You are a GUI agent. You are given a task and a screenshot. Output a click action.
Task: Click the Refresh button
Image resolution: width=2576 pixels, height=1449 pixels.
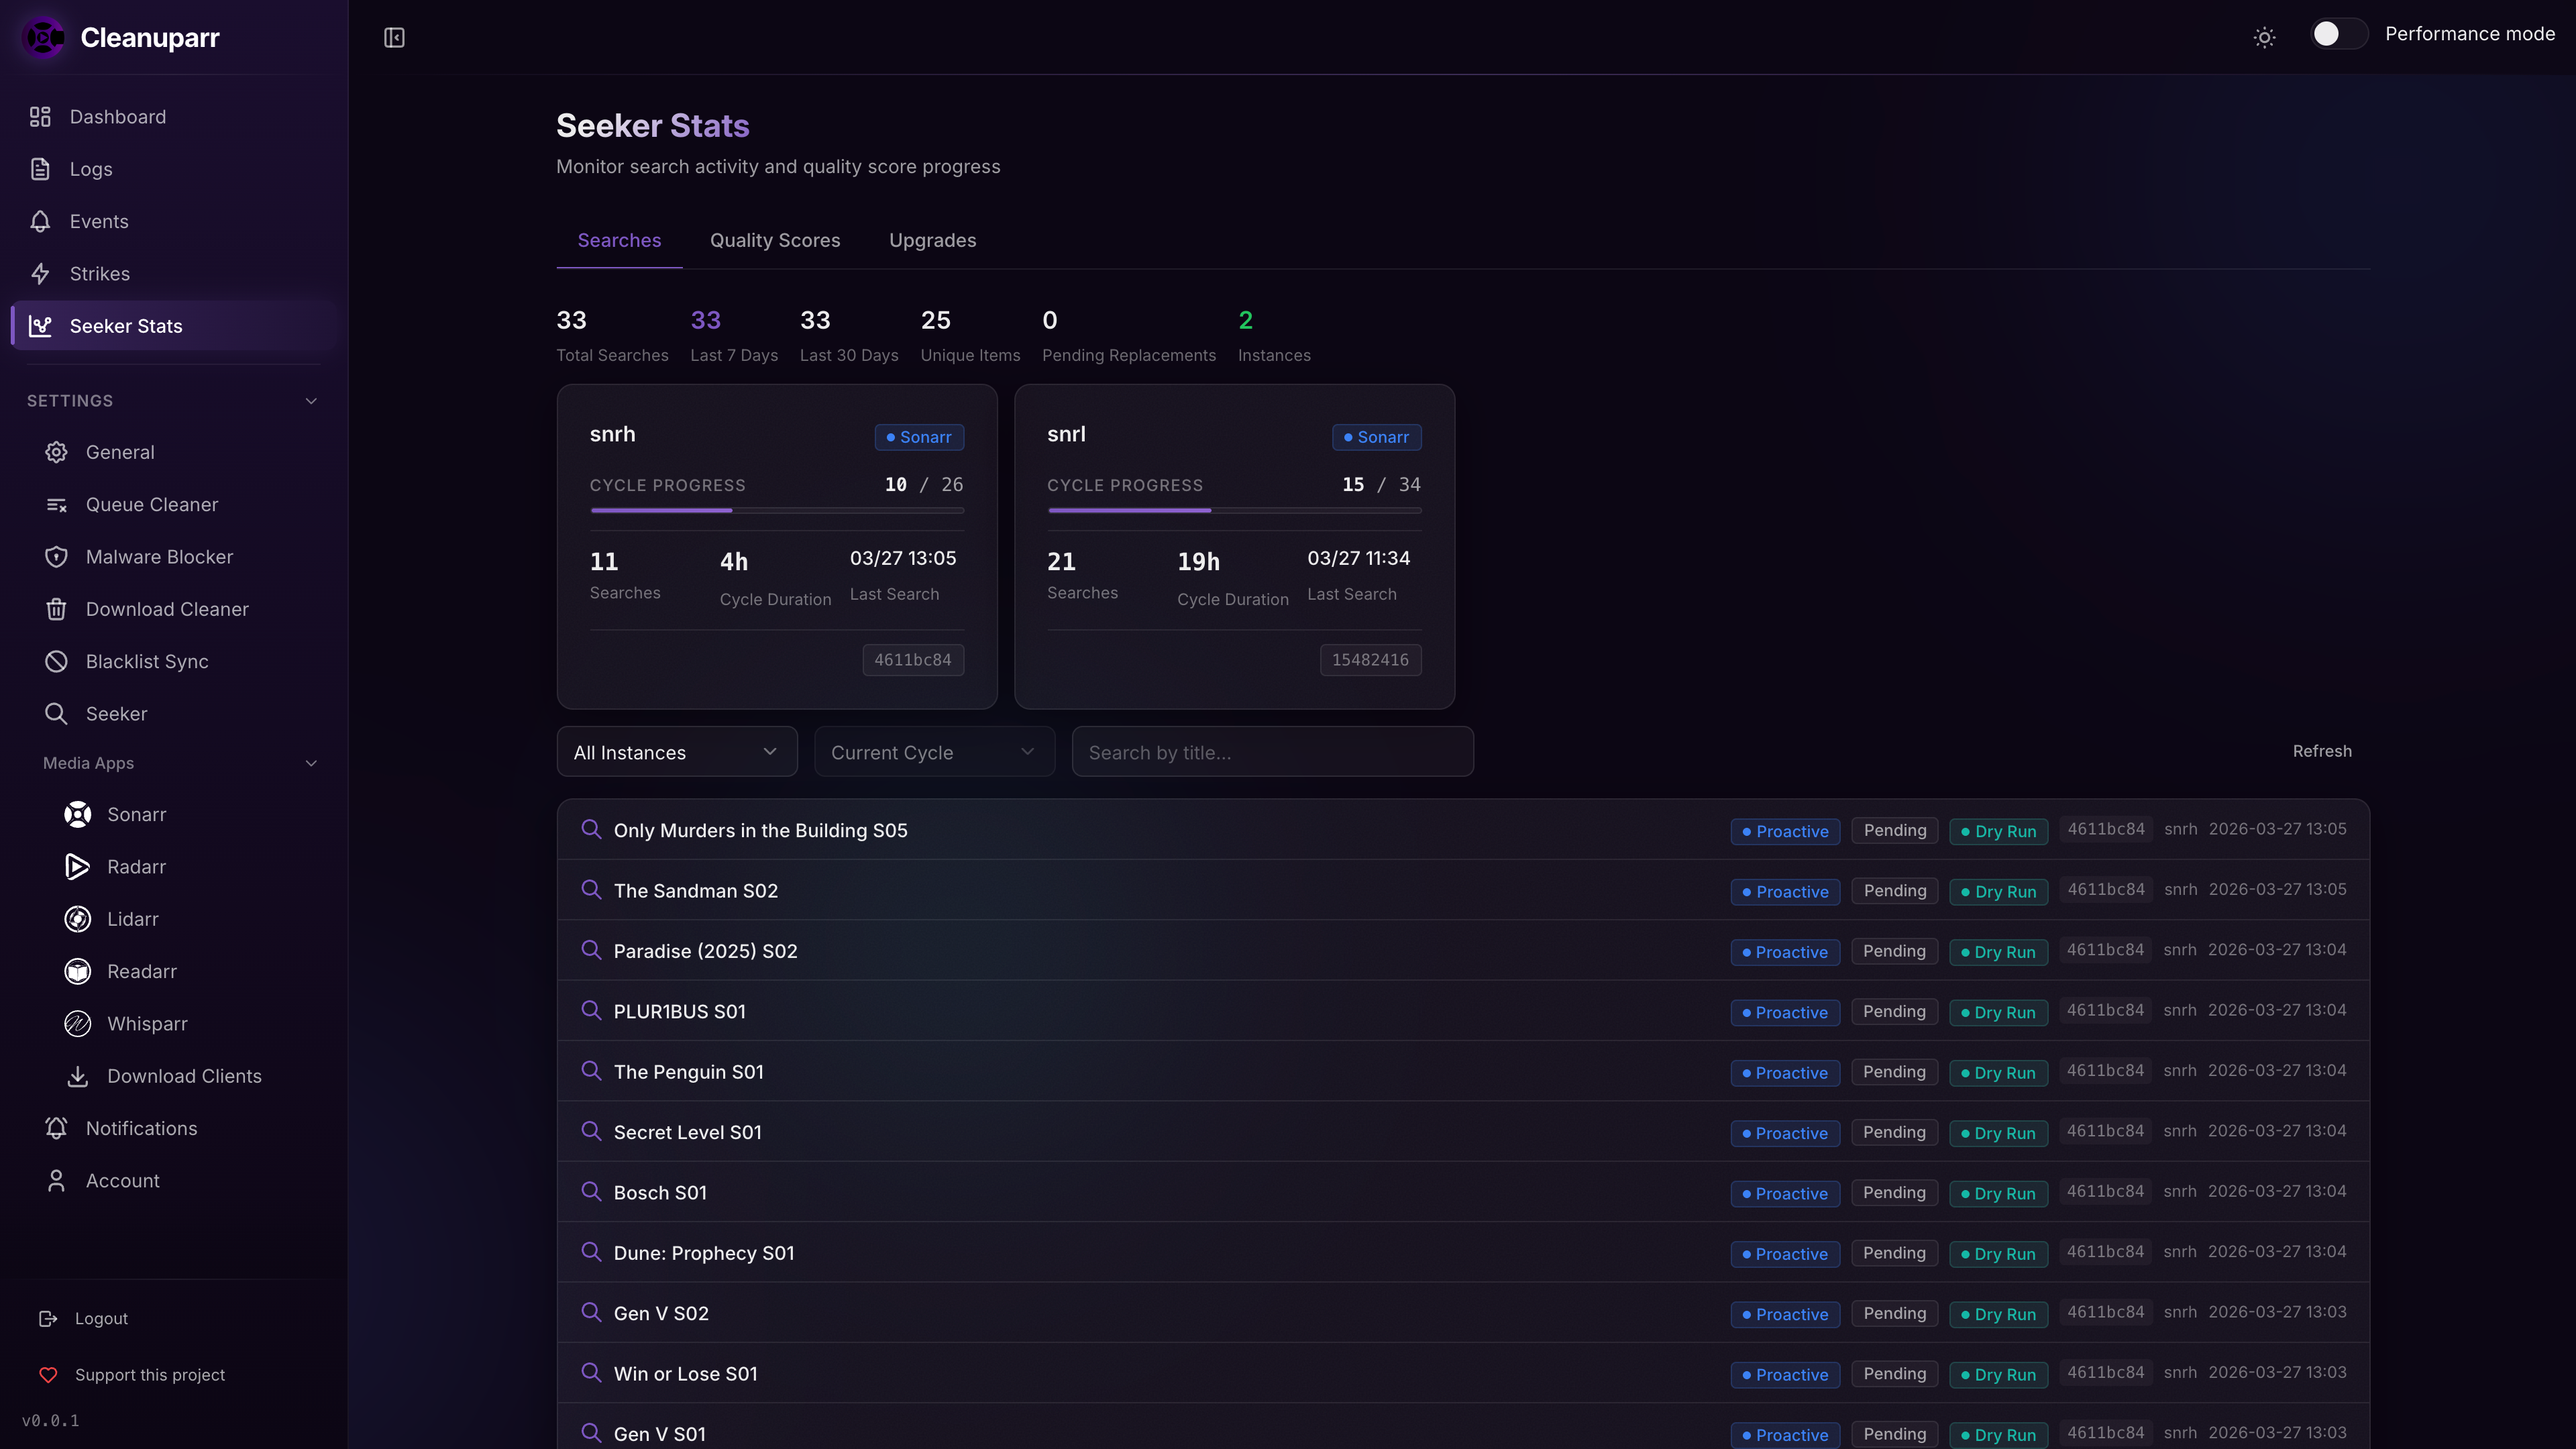click(x=2321, y=751)
